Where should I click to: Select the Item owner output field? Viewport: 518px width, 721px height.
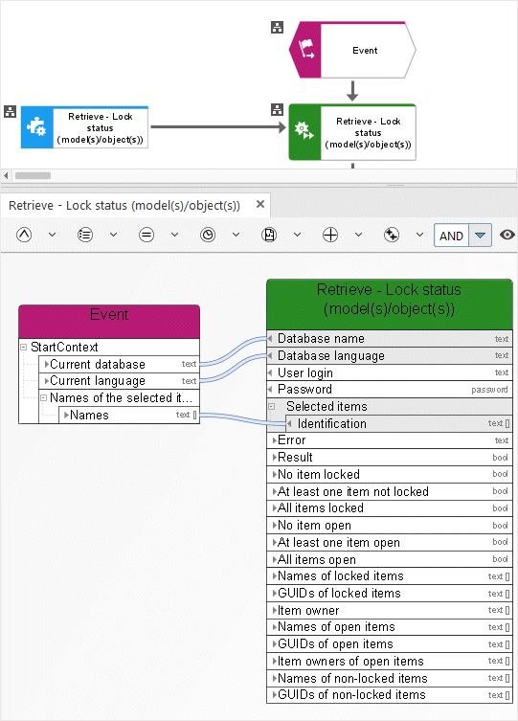coord(390,610)
